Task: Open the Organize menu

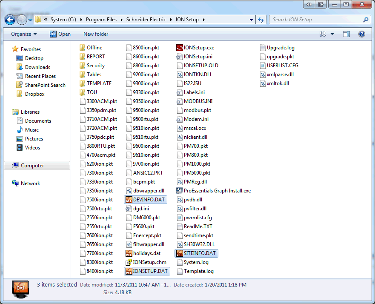Action: coord(24,34)
